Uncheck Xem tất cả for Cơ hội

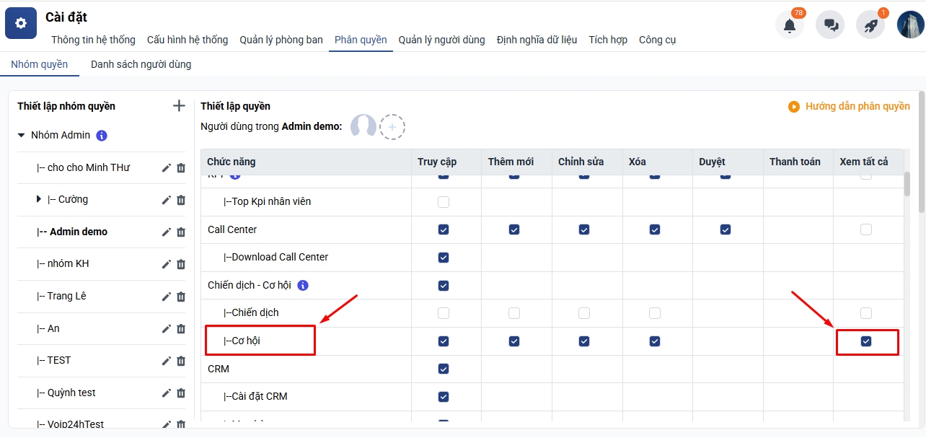click(866, 341)
